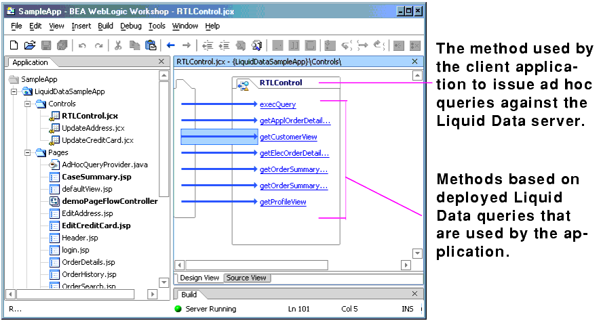The width and height of the screenshot is (601, 321).
Task: Click the last toolbar icon with x
Action: pyautogui.click(x=415, y=45)
